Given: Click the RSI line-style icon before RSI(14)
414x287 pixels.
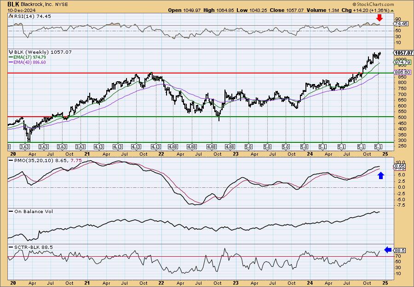Looking at the screenshot, I should pyautogui.click(x=11, y=16).
